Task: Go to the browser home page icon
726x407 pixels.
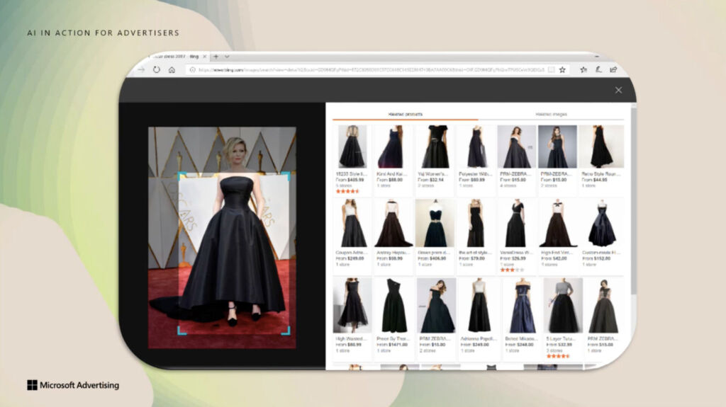Action: [172, 70]
